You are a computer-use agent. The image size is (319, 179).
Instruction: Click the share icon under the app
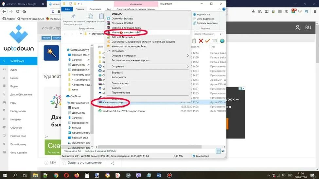point(113,163)
